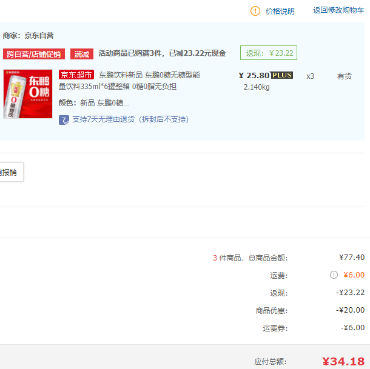Click the 商品优惠 -¥20.00 amount
This screenshot has height=369, width=370.
(x=350, y=310)
